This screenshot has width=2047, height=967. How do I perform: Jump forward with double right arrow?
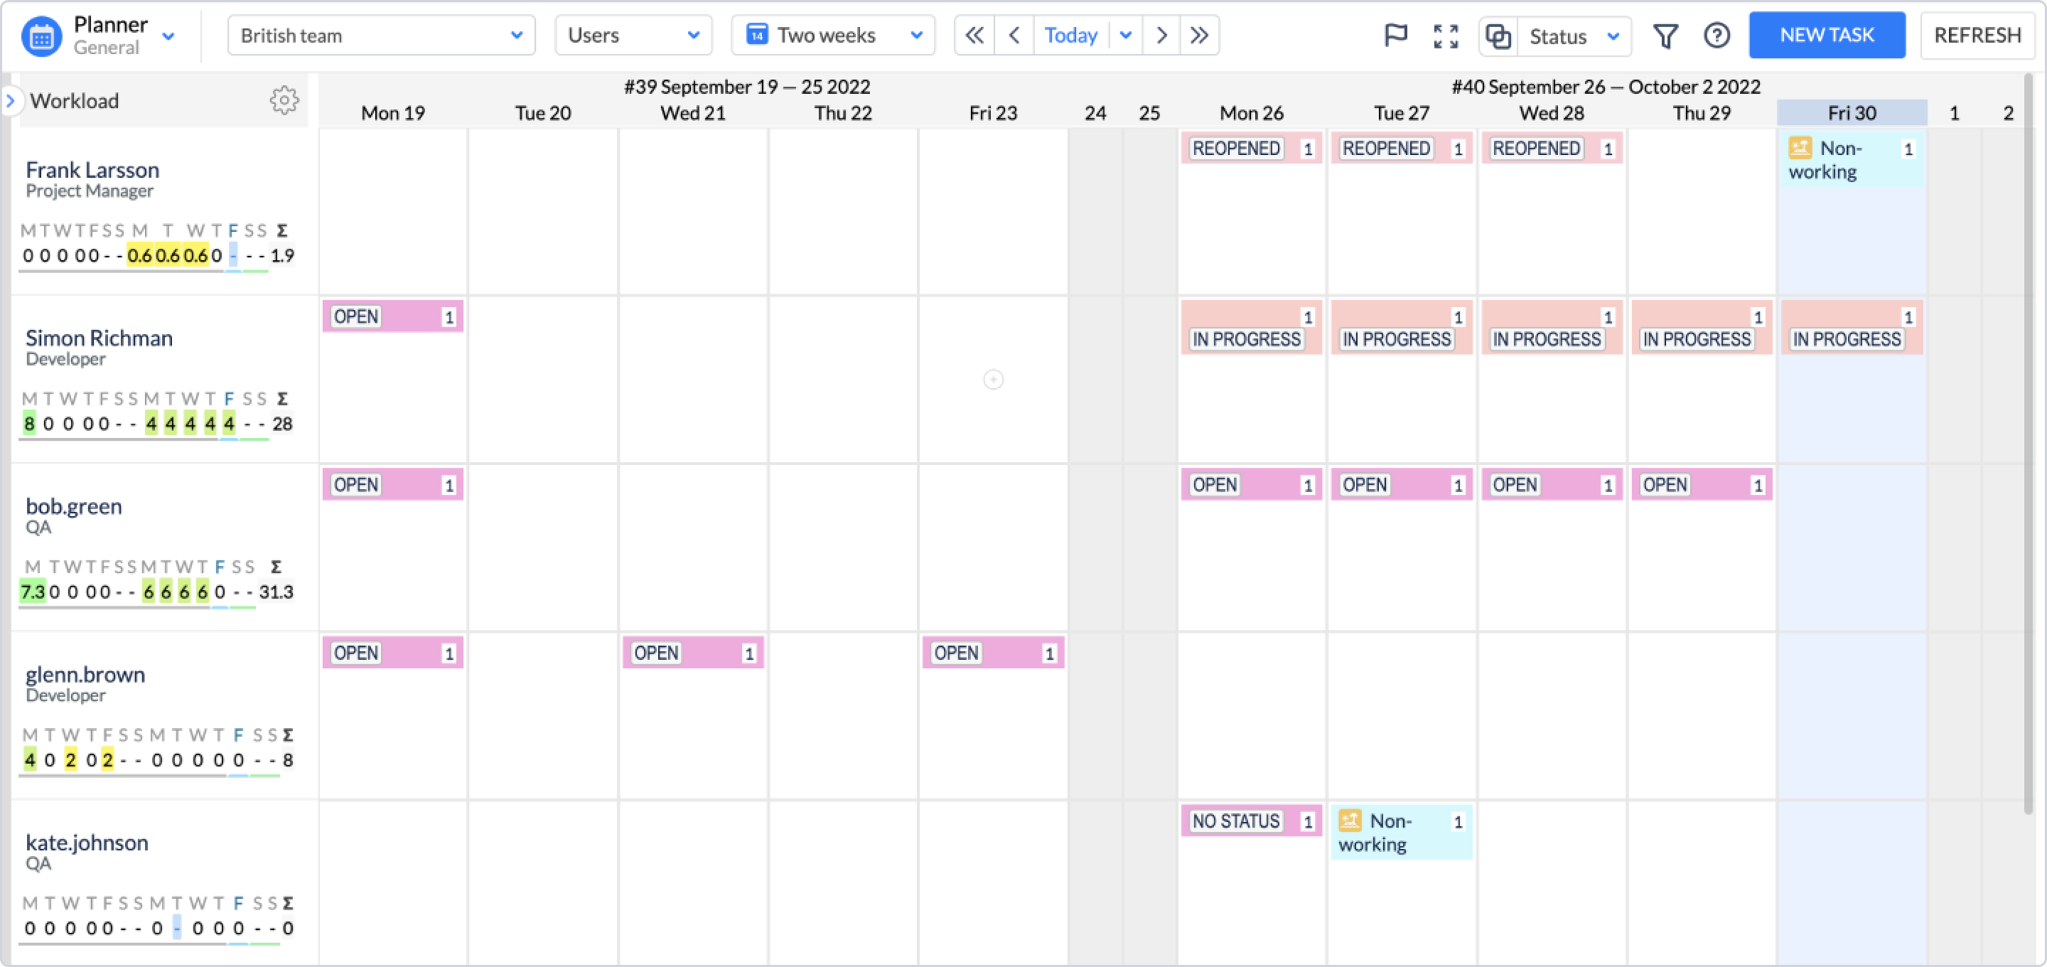pyautogui.click(x=1199, y=36)
